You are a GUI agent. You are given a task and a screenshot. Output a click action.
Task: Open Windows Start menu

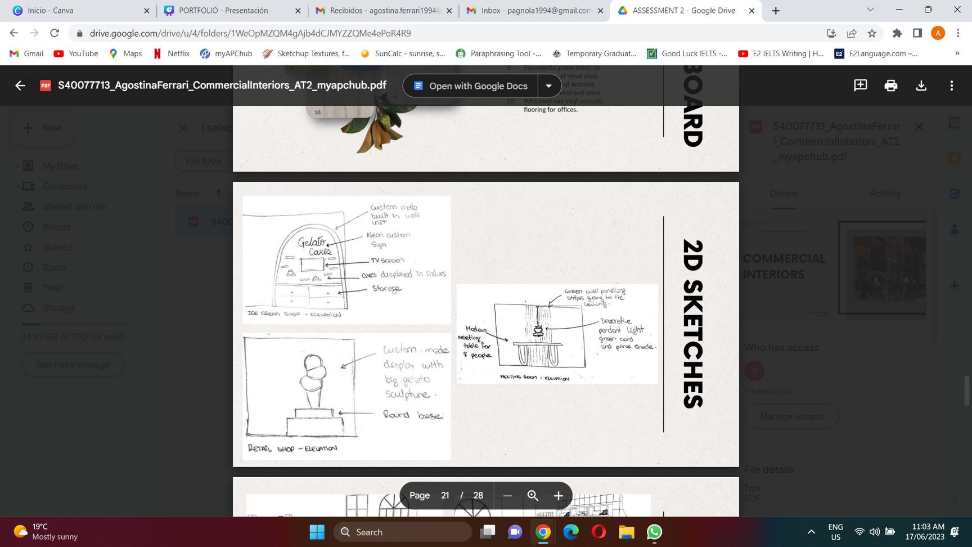[x=317, y=532]
